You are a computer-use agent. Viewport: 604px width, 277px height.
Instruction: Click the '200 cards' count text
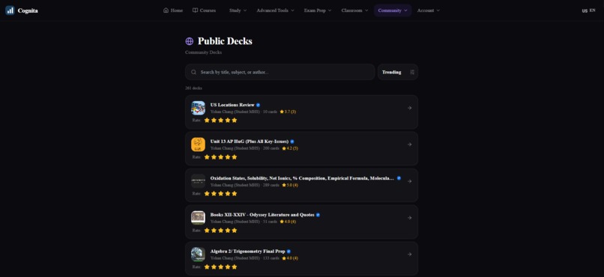coord(271,148)
